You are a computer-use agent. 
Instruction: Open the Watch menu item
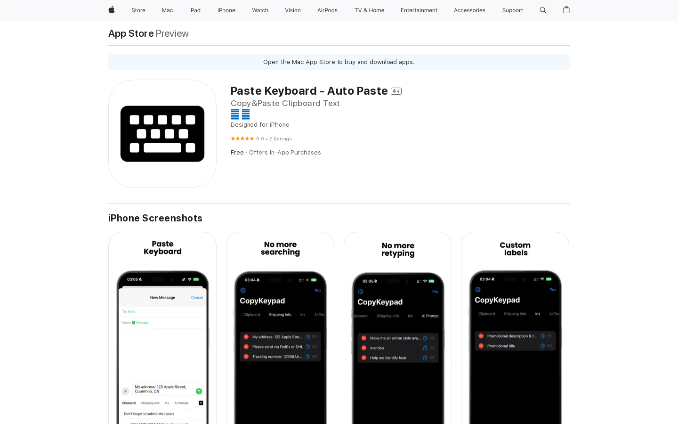260,10
